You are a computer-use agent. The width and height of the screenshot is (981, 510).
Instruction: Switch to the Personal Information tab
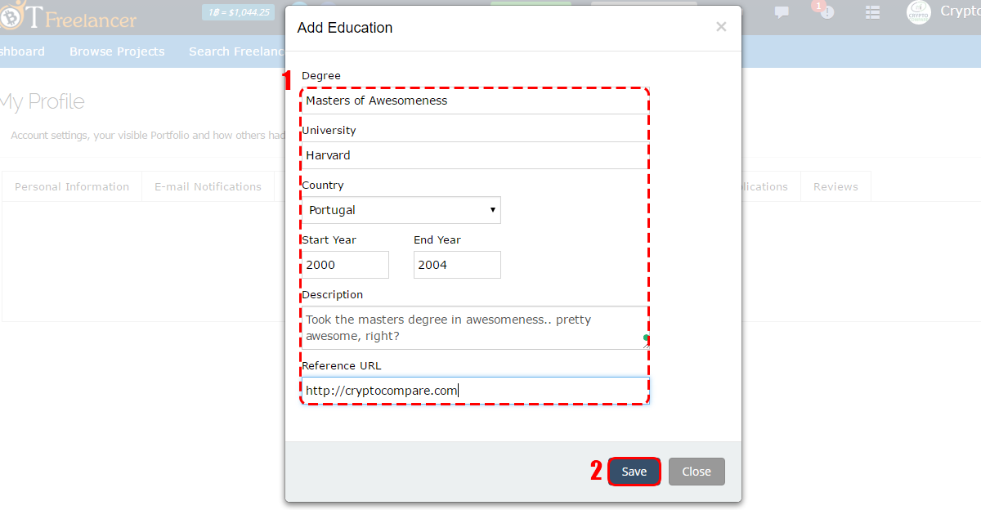[72, 186]
